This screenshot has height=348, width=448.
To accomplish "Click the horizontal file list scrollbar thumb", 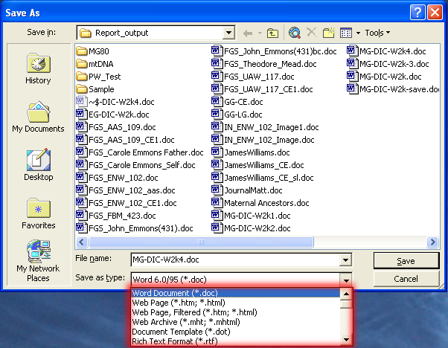I will (201, 242).
